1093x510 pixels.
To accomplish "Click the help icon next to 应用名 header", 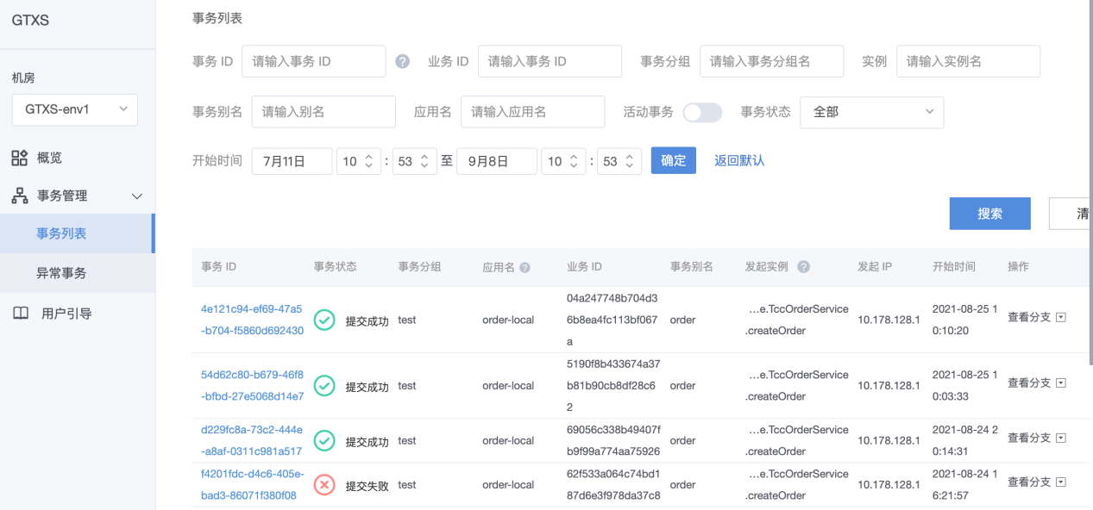I will click(x=525, y=268).
